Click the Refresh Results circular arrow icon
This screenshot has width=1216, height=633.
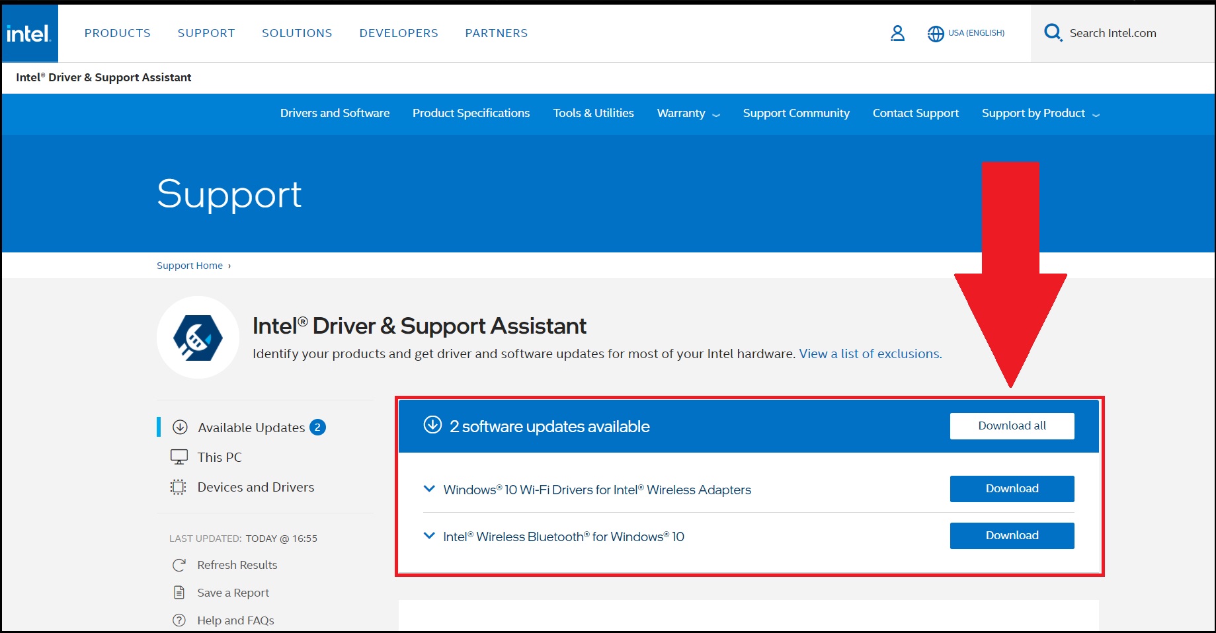(179, 565)
